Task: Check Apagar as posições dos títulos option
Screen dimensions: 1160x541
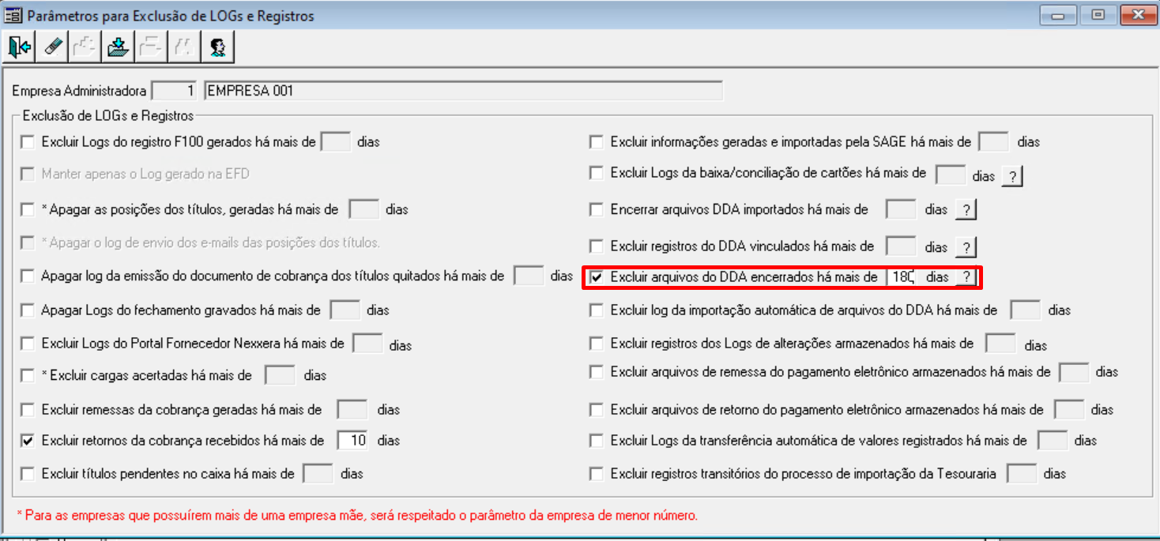Action: [28, 209]
